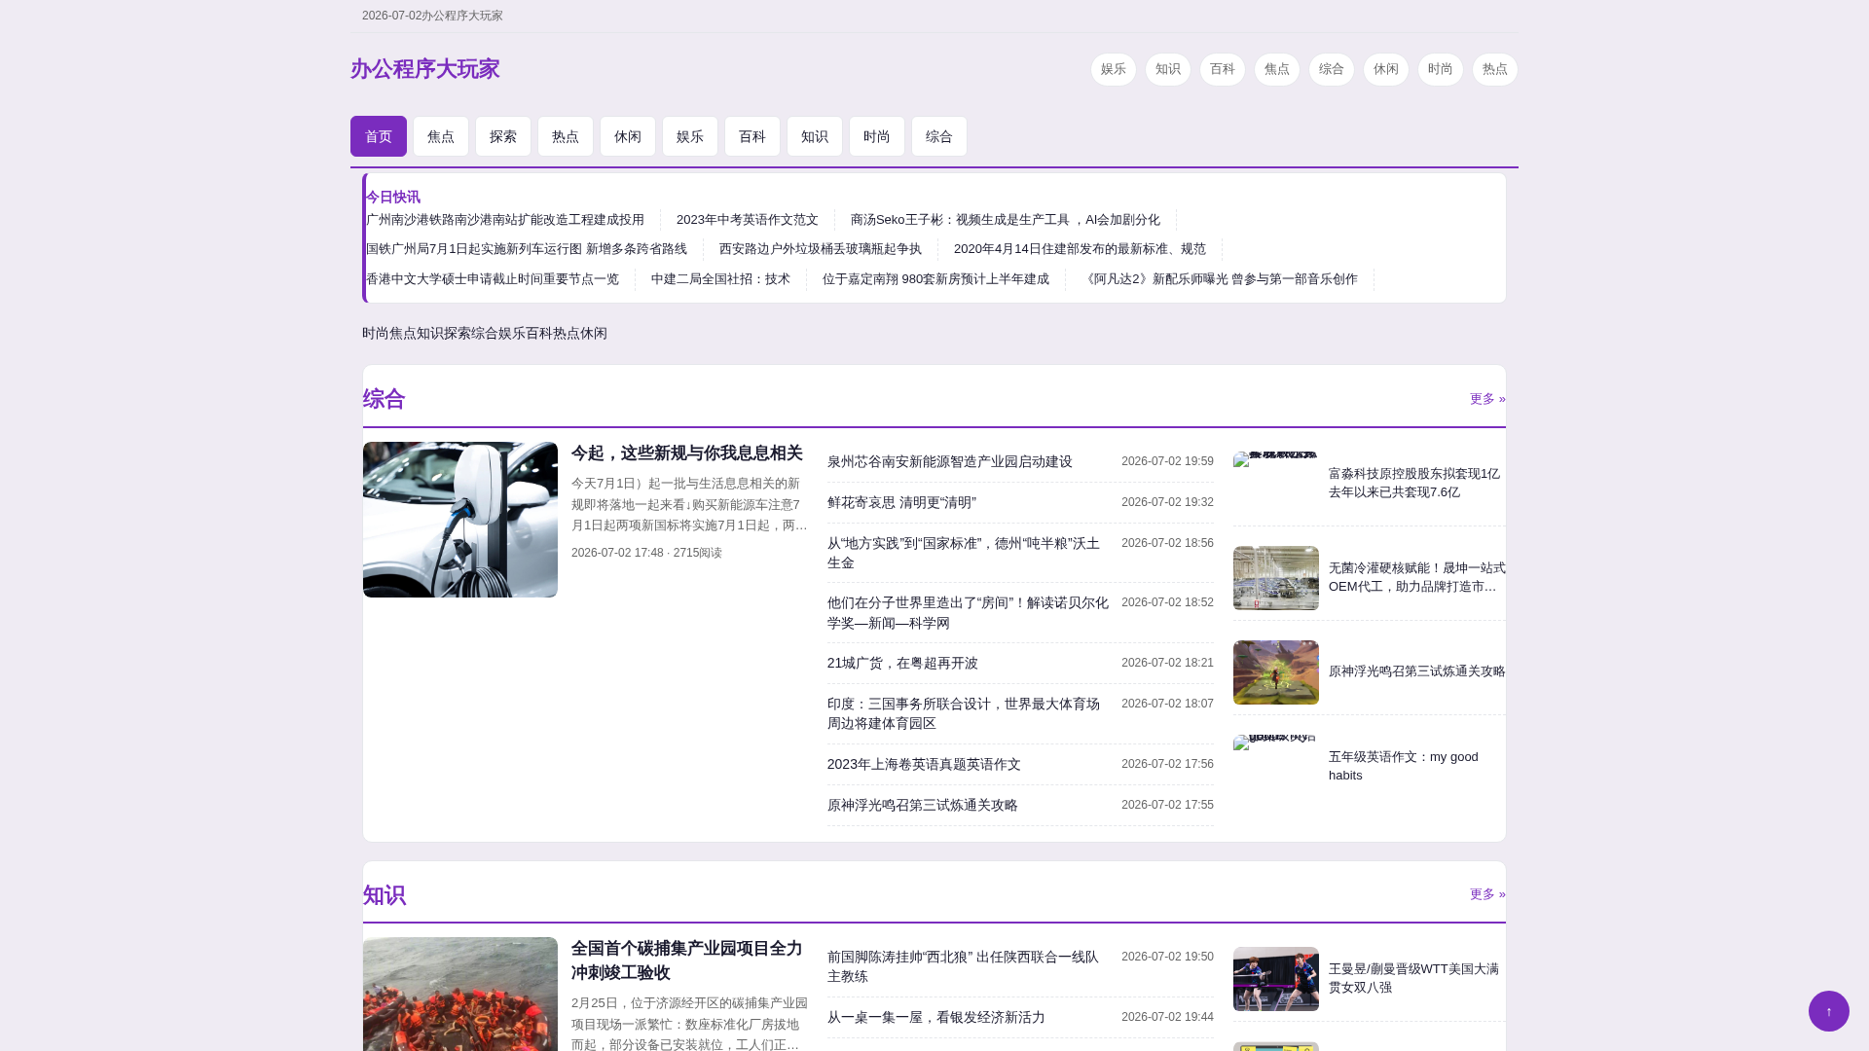Open the 知识 section heading
This screenshot has width=1869, height=1051.
pos(384,895)
